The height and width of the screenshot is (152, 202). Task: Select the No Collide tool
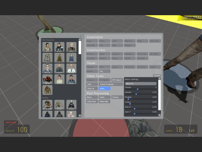(x=155, y=54)
